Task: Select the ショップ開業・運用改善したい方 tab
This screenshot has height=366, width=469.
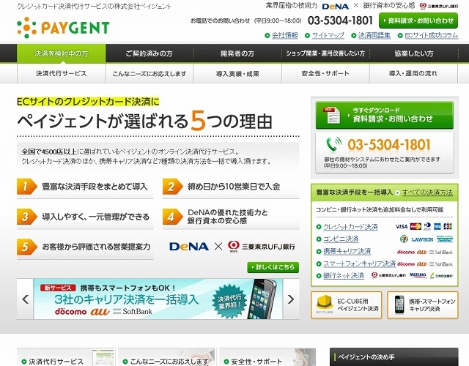Action: 325,53
